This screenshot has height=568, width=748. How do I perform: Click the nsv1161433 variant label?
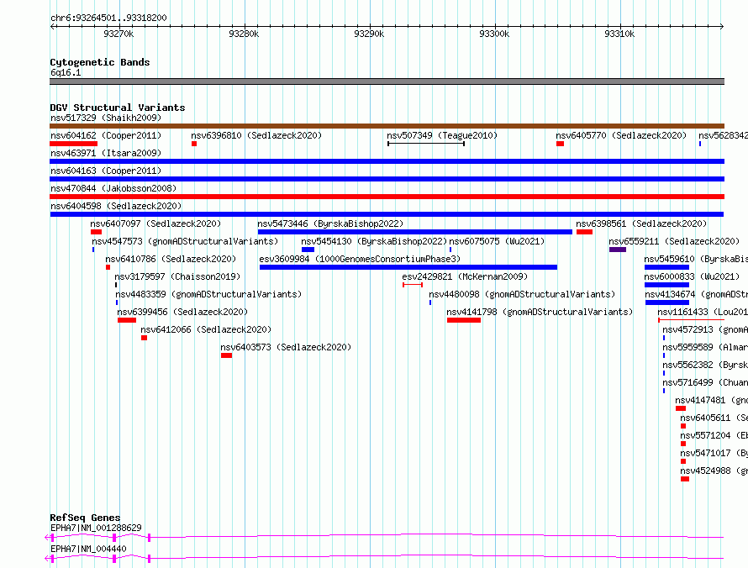pos(703,312)
